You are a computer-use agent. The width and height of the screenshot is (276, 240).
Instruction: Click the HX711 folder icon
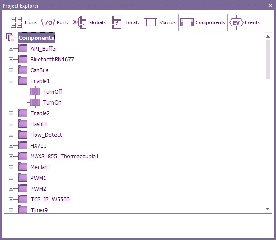pos(23,145)
